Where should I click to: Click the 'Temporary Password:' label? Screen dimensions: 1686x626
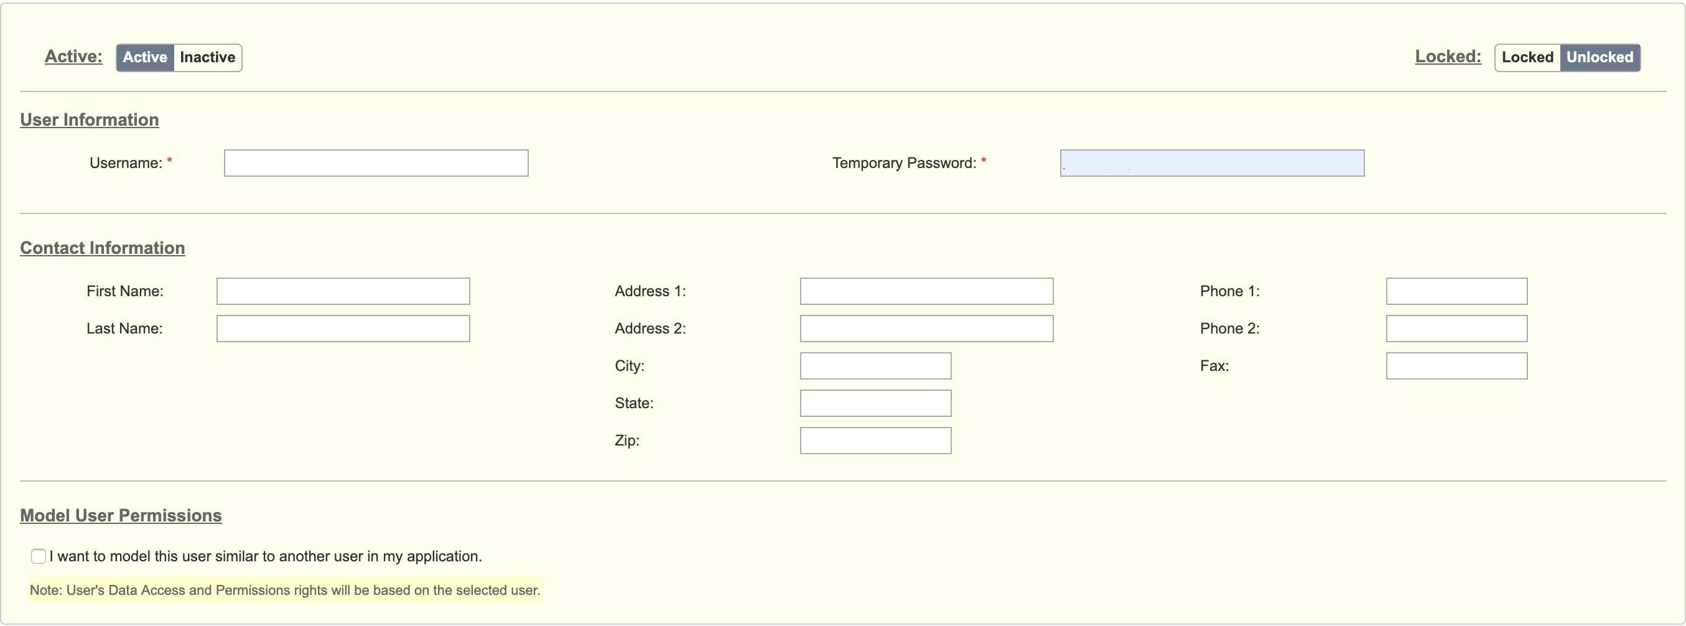pos(905,163)
